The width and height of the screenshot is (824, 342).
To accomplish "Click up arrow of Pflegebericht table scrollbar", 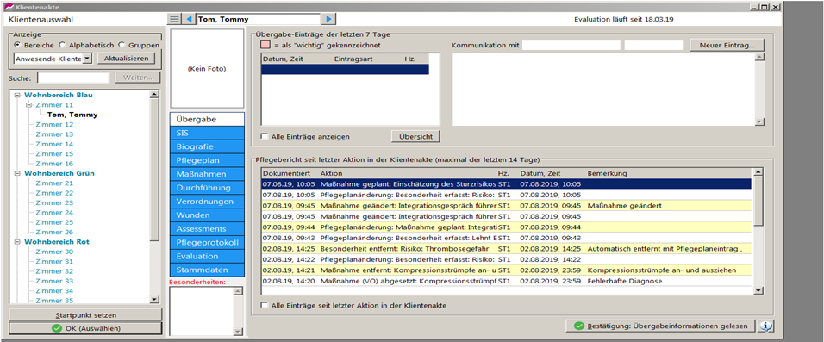I will 758,172.
